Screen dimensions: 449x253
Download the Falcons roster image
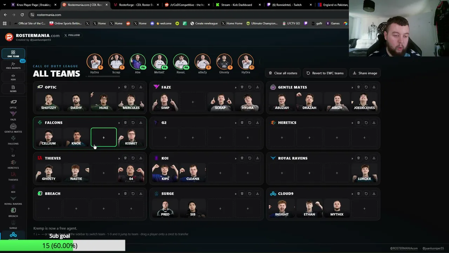pos(141,123)
